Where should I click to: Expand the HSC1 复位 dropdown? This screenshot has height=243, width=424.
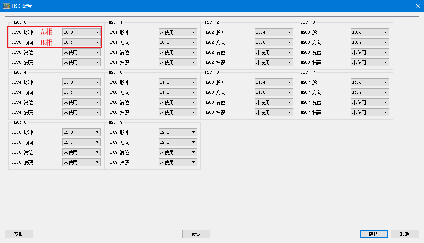[178, 52]
